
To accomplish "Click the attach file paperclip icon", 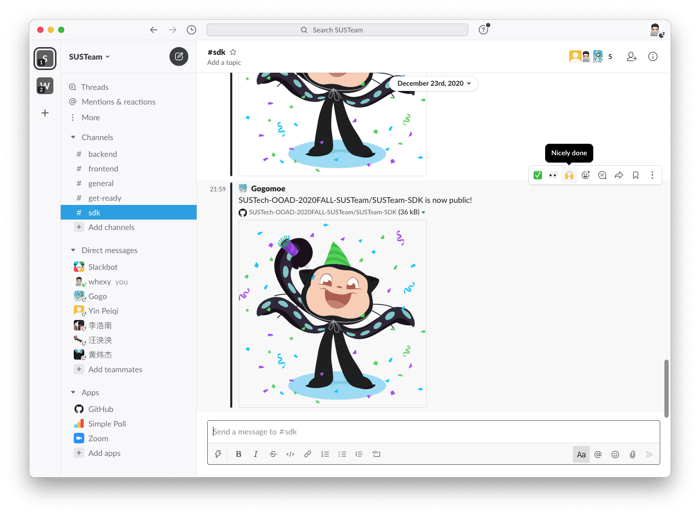I will click(x=632, y=454).
